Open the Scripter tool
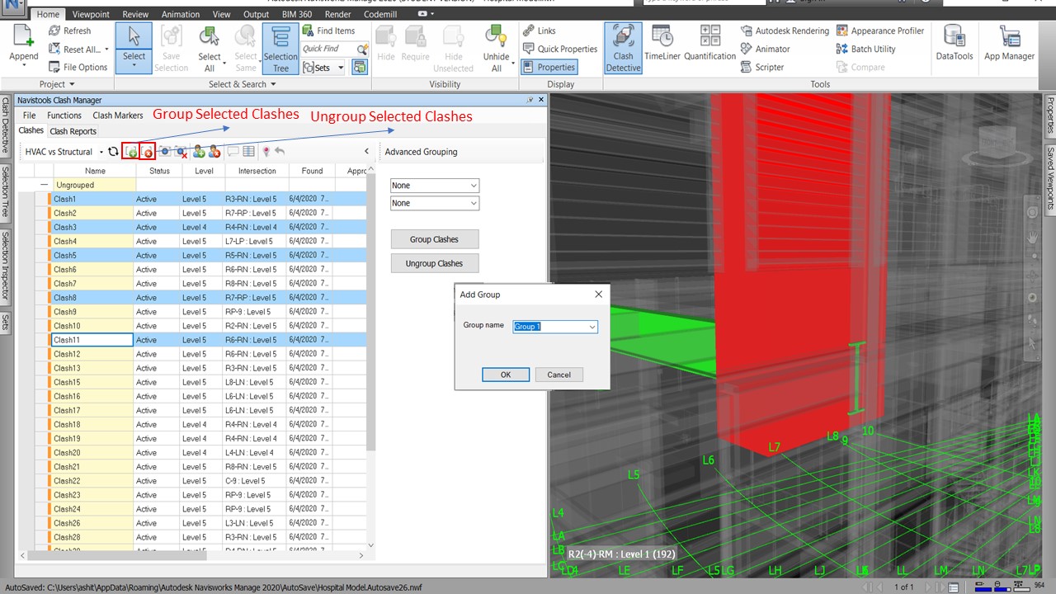This screenshot has height=594, width=1056. pos(762,68)
